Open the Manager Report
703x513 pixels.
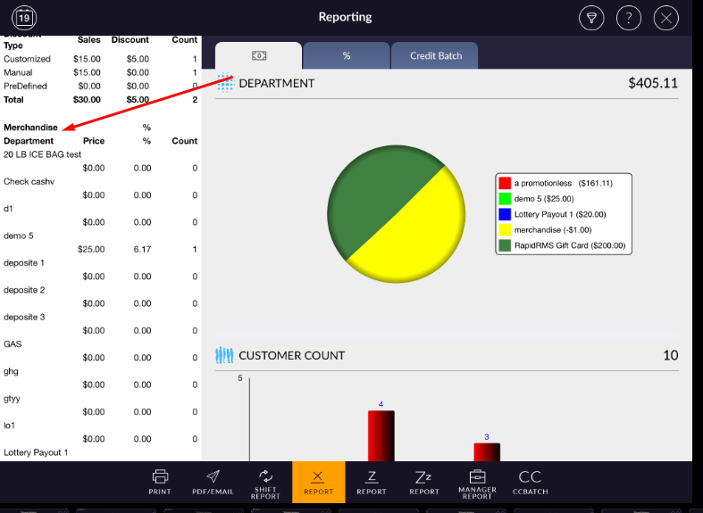point(477,482)
